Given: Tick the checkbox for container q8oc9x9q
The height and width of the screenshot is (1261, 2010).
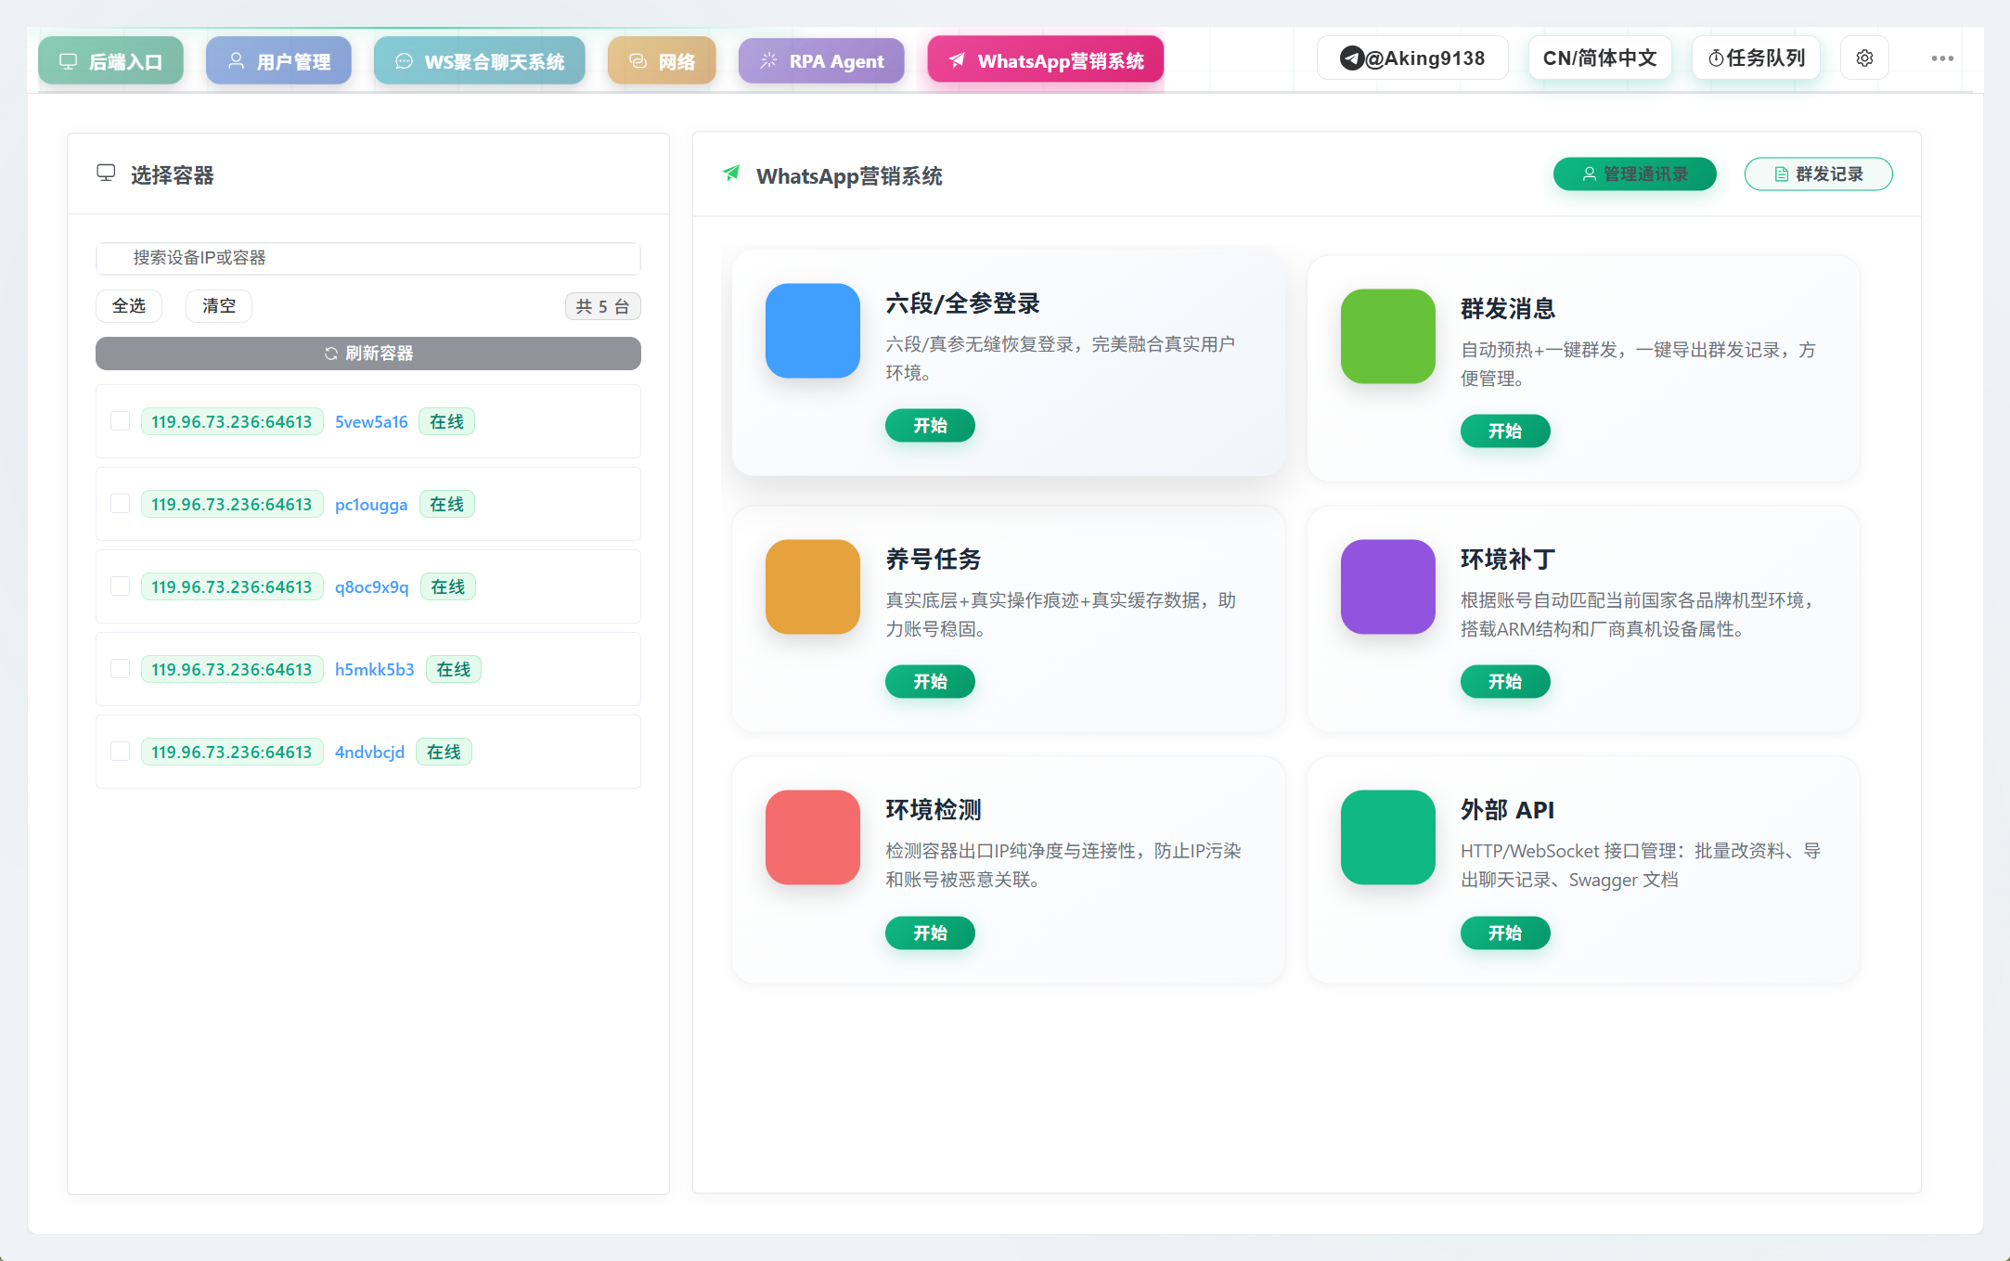Looking at the screenshot, I should point(121,586).
